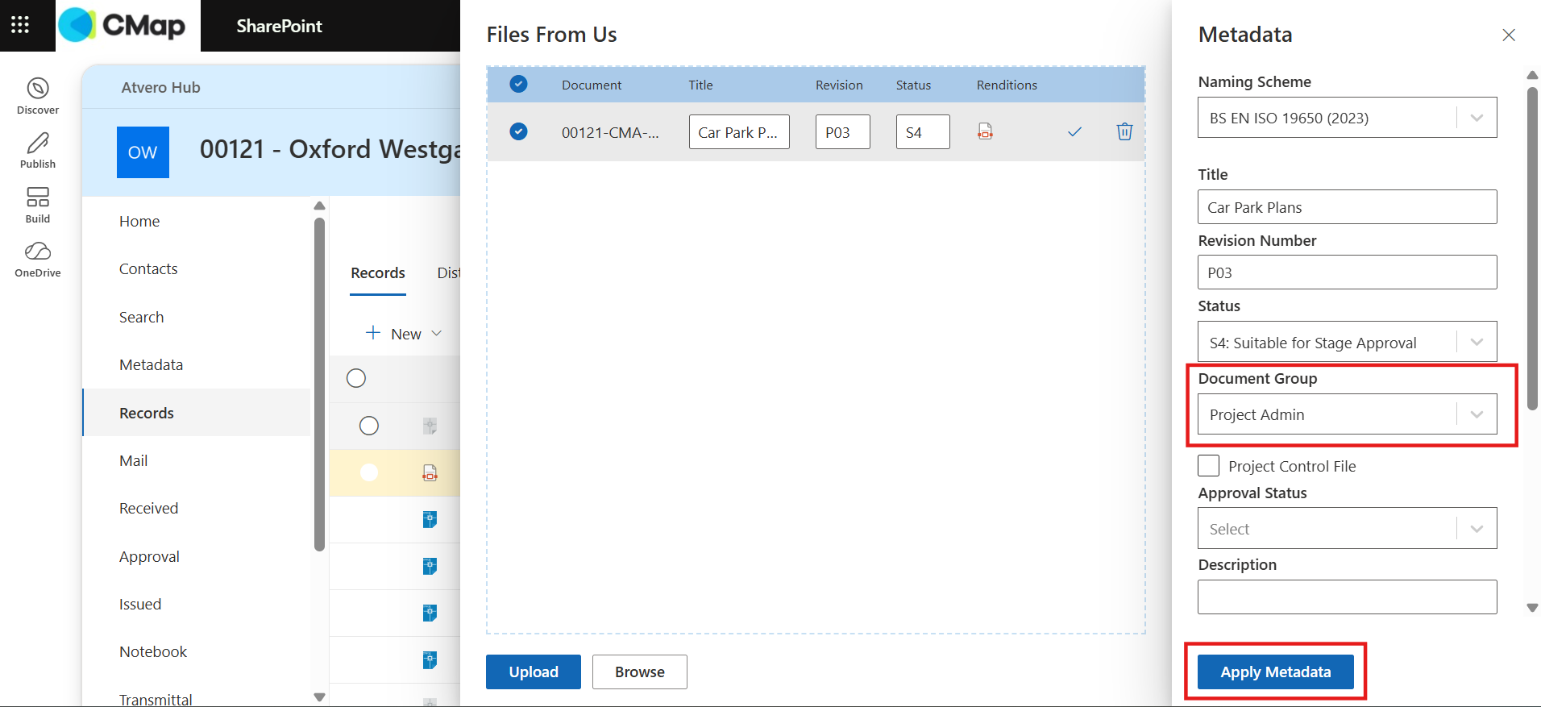Click the Metadata panel scrollbar thumb
This screenshot has width=1541, height=707.
1532,248
